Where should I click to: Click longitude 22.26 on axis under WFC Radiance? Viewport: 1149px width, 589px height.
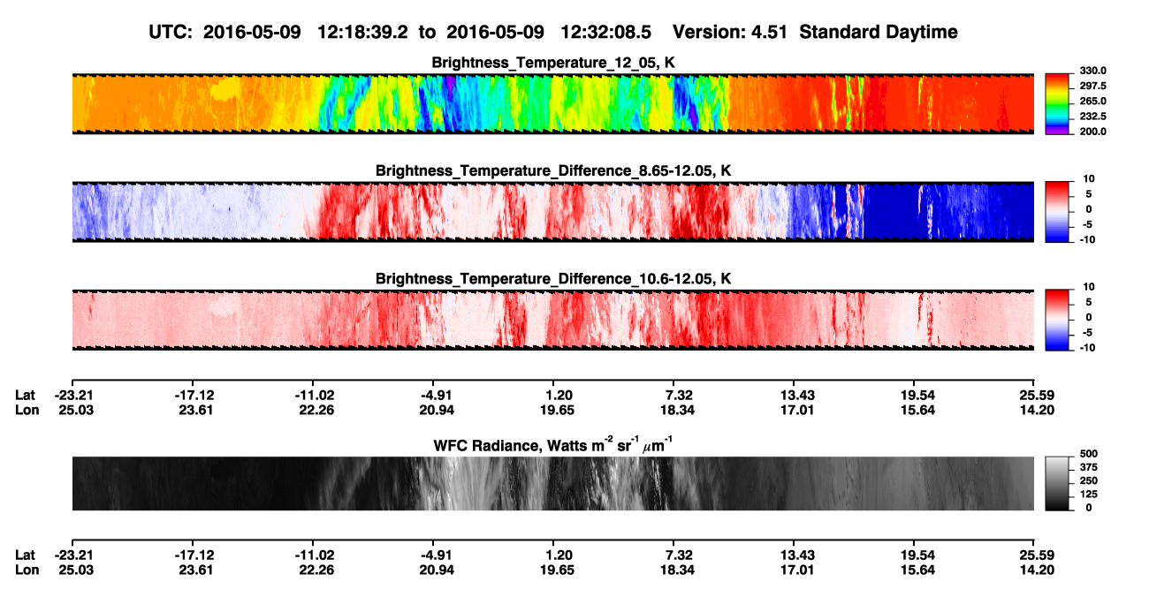point(318,570)
